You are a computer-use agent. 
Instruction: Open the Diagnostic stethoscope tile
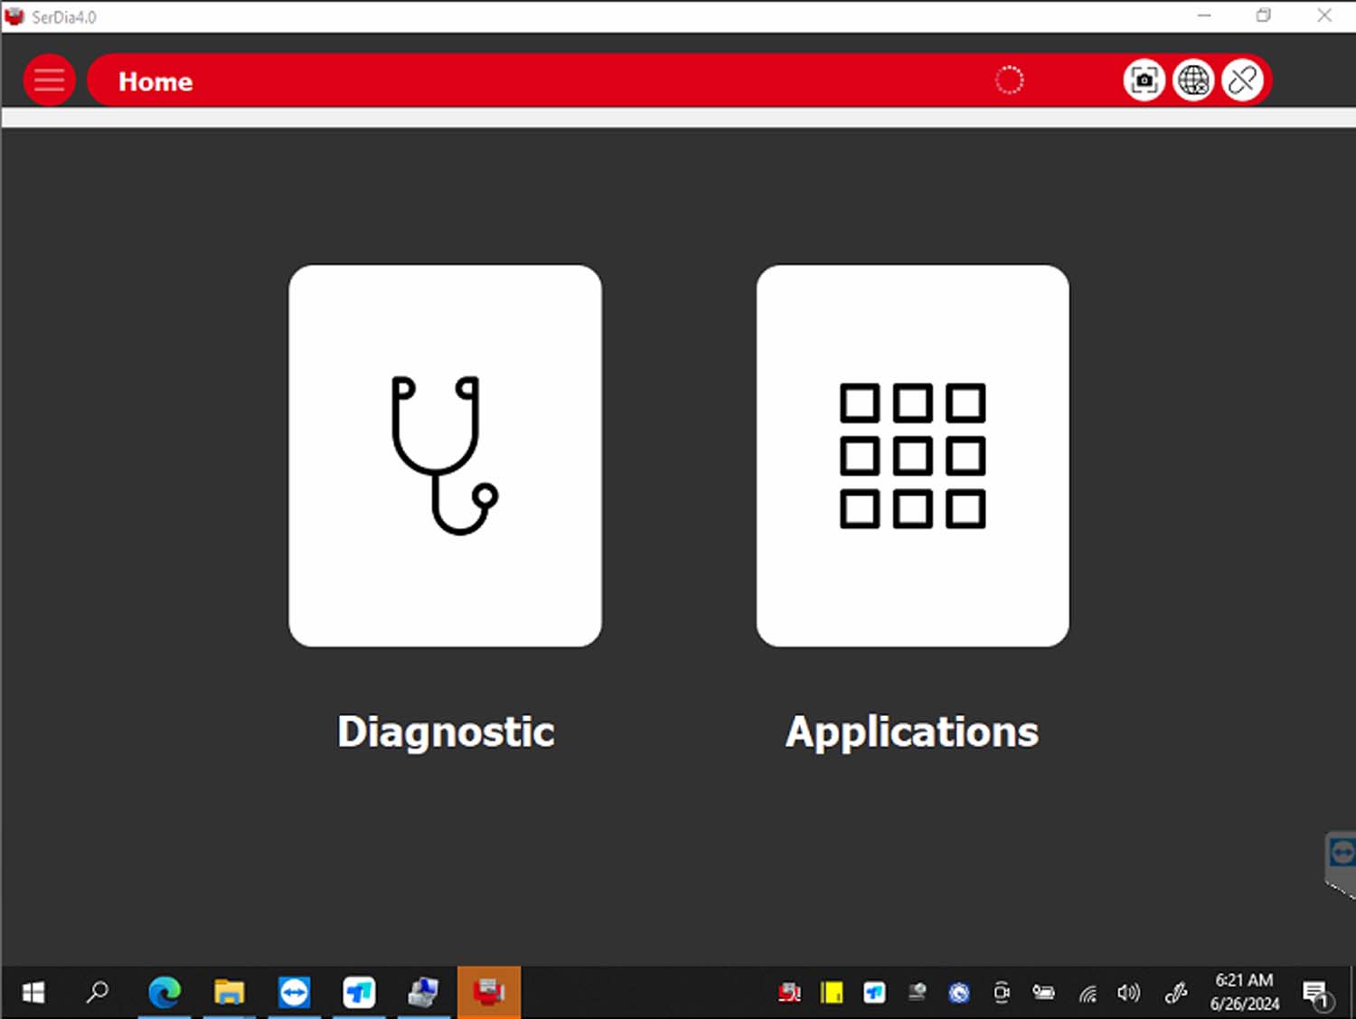point(445,456)
